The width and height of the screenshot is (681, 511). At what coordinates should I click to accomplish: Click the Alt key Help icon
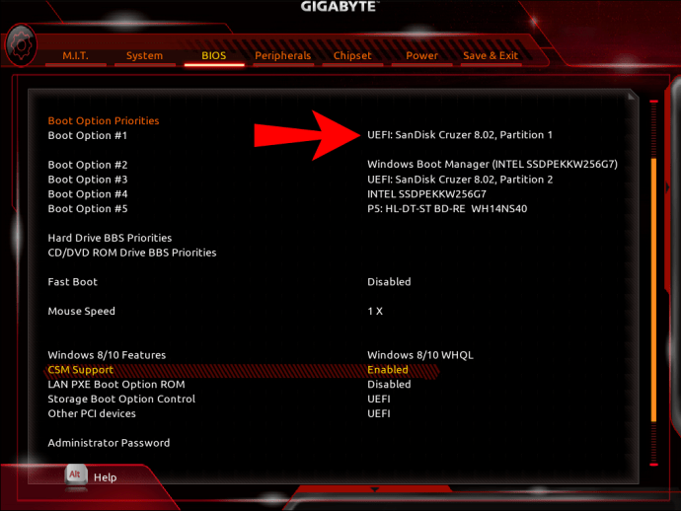click(76, 476)
